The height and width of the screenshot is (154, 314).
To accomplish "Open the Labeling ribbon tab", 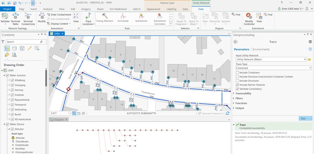I will [171, 9].
